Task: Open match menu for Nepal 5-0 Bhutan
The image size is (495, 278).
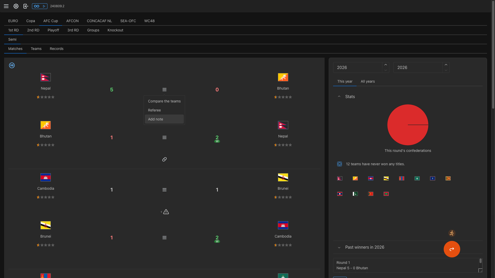Action: (x=164, y=90)
